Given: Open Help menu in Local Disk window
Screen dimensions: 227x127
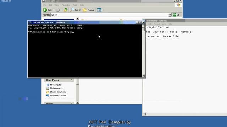Looking at the screenshot, I should click(x=82, y=5).
